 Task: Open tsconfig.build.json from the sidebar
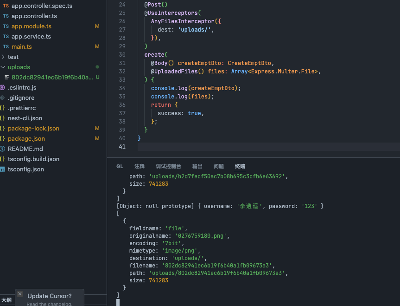point(37,159)
